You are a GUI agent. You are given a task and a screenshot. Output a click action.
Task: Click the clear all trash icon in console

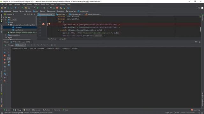click(9, 65)
